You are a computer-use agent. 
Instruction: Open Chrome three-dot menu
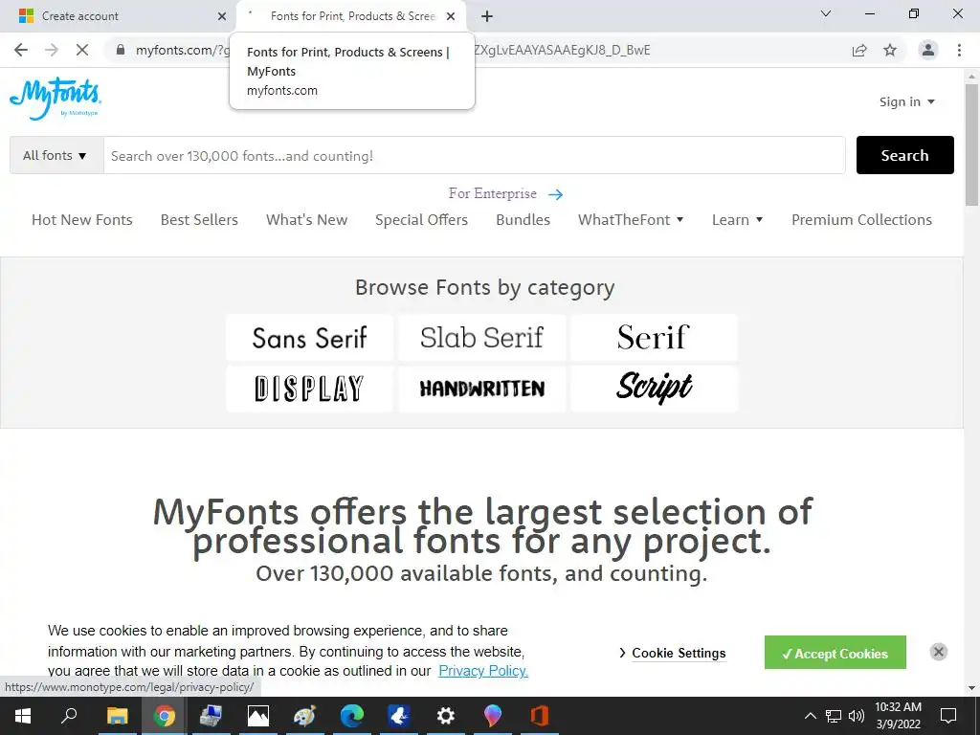pos(959,50)
